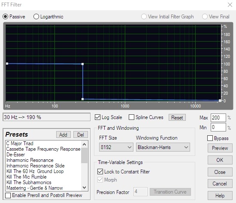The height and width of the screenshot is (203, 236).
Task: Click the Preview button
Action: tap(220, 148)
